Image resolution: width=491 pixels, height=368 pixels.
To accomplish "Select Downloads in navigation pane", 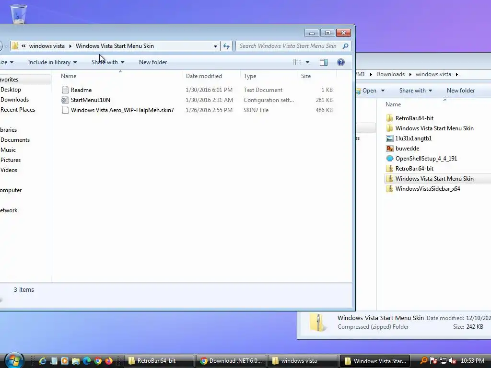I will [x=14, y=100].
